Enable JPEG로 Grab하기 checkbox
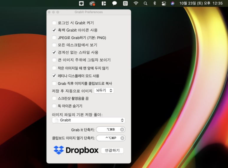Image resolution: width=228 pixels, height=168 pixels. point(54,37)
